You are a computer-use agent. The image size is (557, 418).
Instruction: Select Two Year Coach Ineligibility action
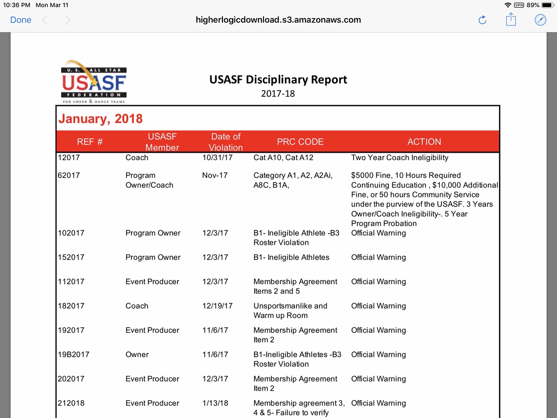[x=400, y=157]
